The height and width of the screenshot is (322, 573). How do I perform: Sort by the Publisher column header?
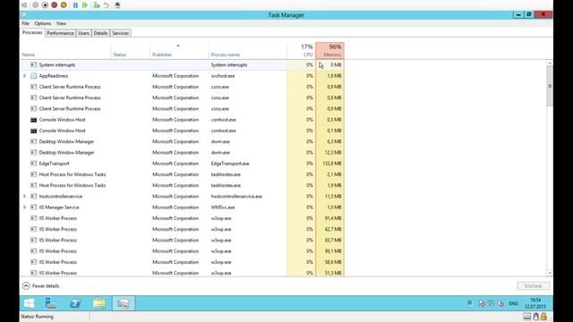(x=179, y=51)
